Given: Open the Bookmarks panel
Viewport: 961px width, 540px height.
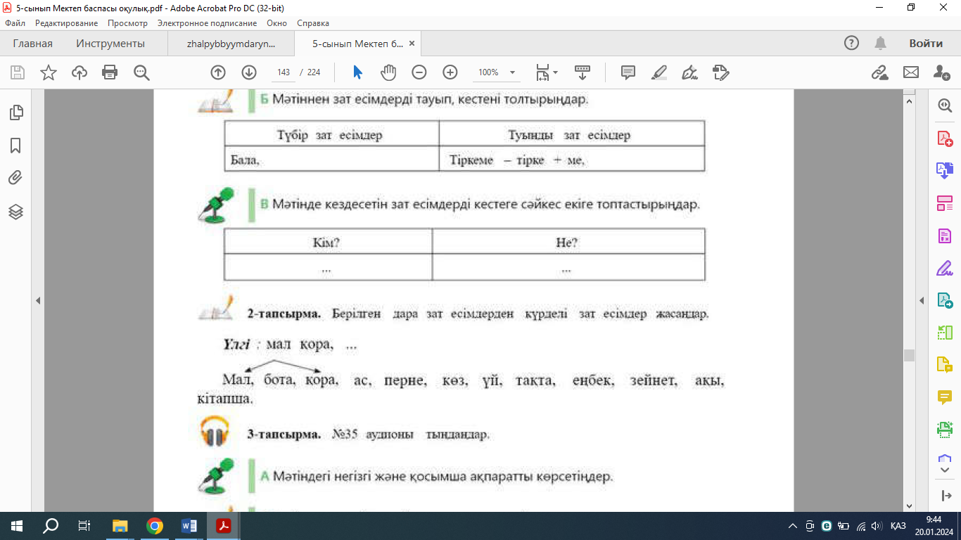Looking at the screenshot, I should pos(15,146).
